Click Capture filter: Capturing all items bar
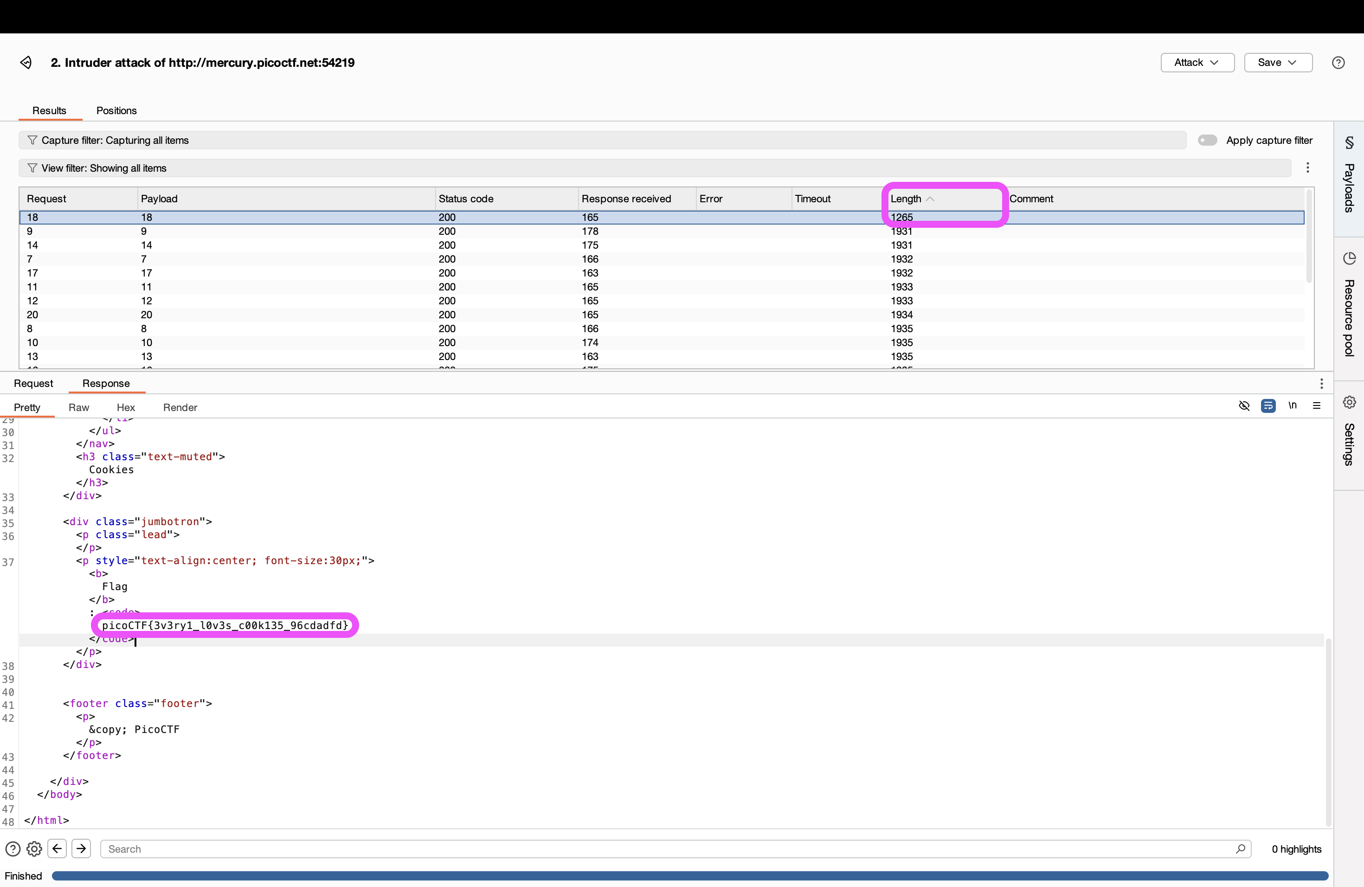 pyautogui.click(x=602, y=141)
